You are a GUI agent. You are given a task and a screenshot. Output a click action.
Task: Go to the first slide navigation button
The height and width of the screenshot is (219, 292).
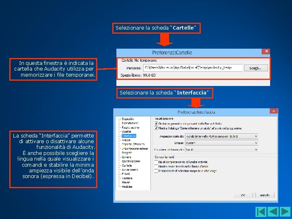click(x=261, y=212)
